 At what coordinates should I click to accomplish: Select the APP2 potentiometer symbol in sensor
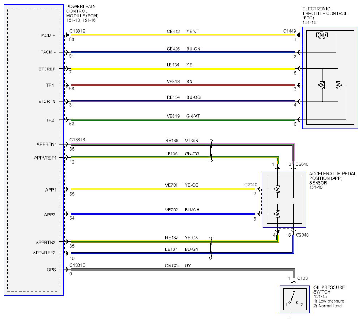click(278, 214)
